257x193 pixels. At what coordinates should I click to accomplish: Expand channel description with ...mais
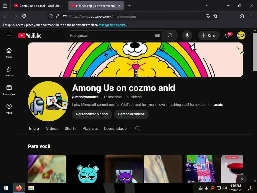218,105
